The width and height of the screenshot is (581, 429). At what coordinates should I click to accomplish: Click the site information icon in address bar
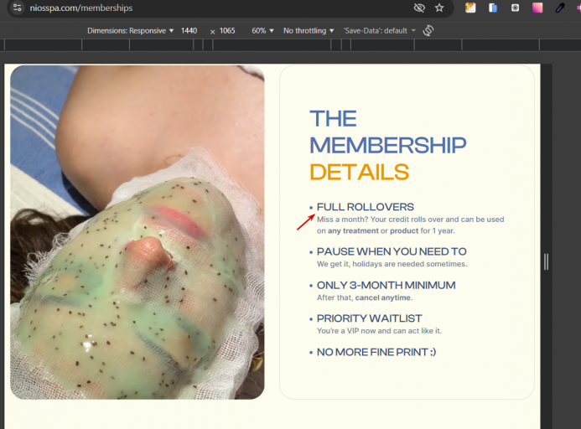tap(18, 8)
